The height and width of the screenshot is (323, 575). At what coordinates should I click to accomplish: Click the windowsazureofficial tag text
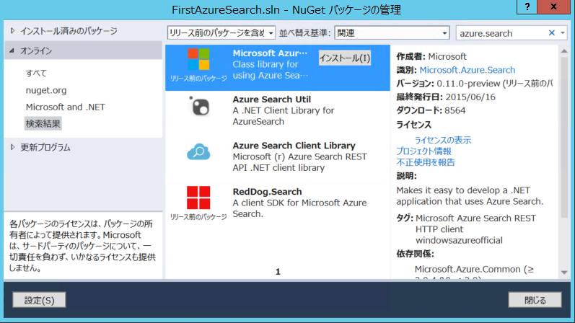[x=459, y=240]
